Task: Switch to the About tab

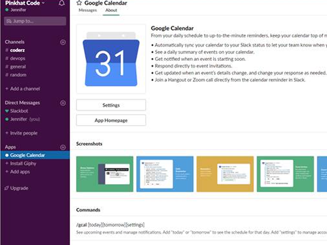Action: 111,10
